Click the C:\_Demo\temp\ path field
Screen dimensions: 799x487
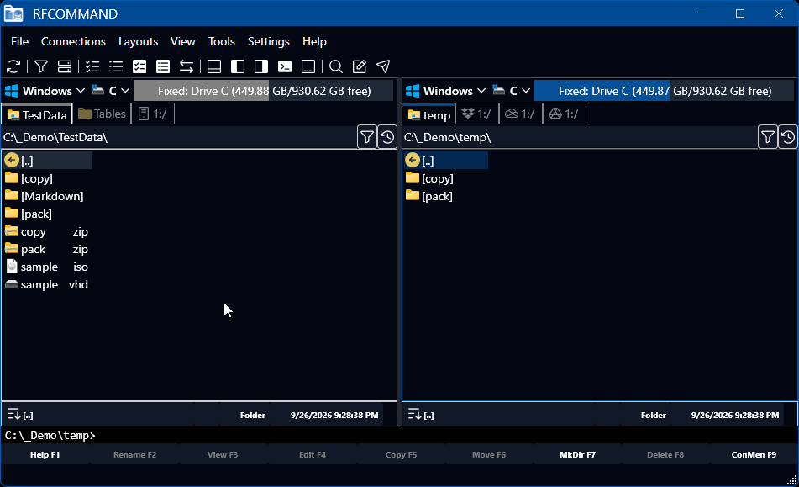(x=580, y=137)
